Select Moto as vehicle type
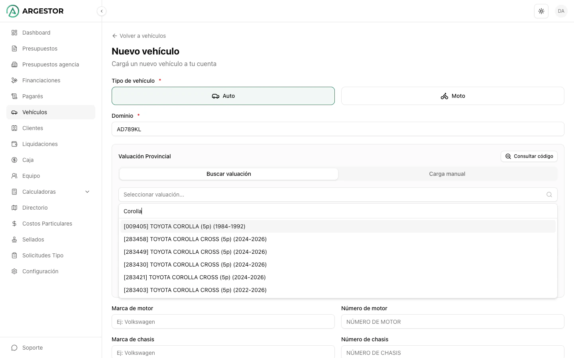The width and height of the screenshot is (574, 358). (453, 96)
